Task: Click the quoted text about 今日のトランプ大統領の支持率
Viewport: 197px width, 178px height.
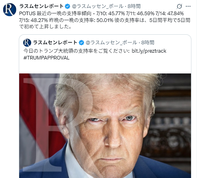Action: pyautogui.click(x=76, y=51)
